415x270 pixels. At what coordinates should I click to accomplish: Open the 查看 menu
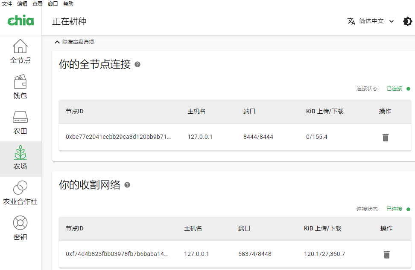pos(37,4)
